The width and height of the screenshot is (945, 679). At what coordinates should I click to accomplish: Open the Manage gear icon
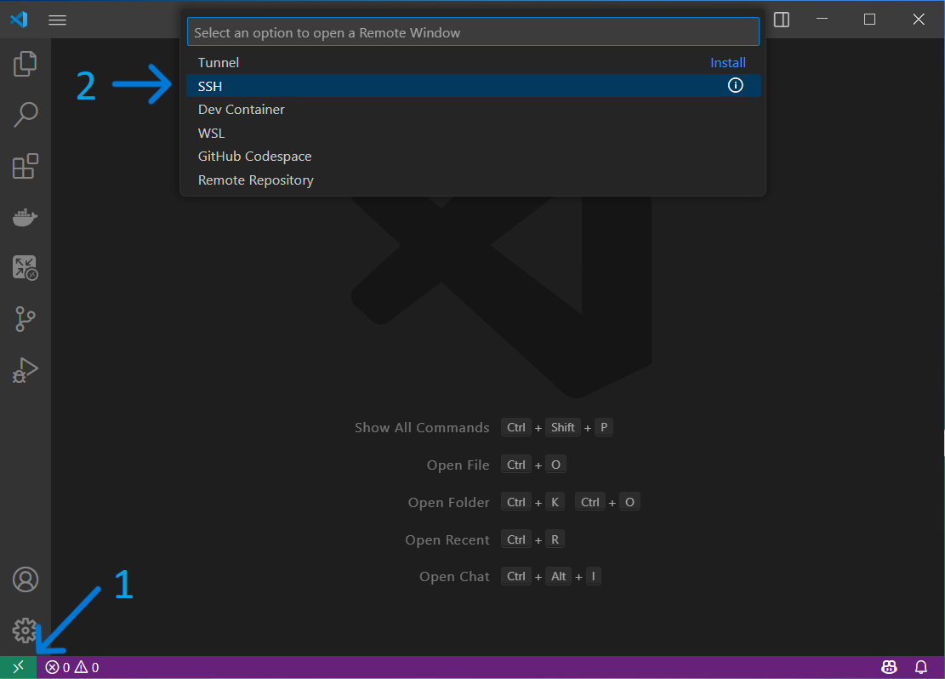(x=26, y=630)
